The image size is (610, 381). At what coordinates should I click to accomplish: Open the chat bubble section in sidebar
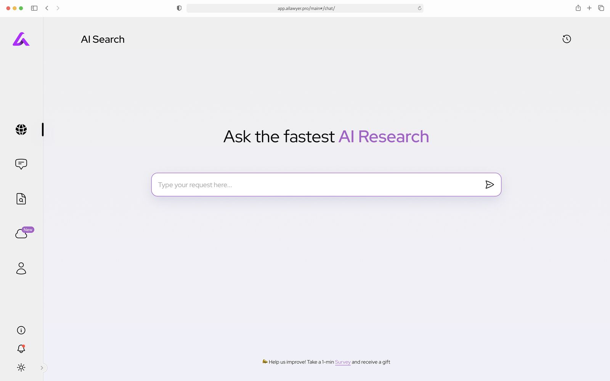21,164
